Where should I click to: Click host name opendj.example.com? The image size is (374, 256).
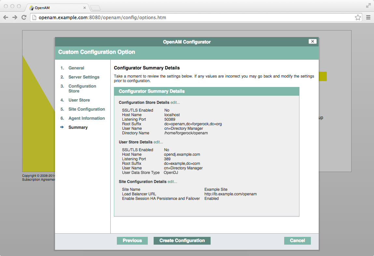point(182,154)
